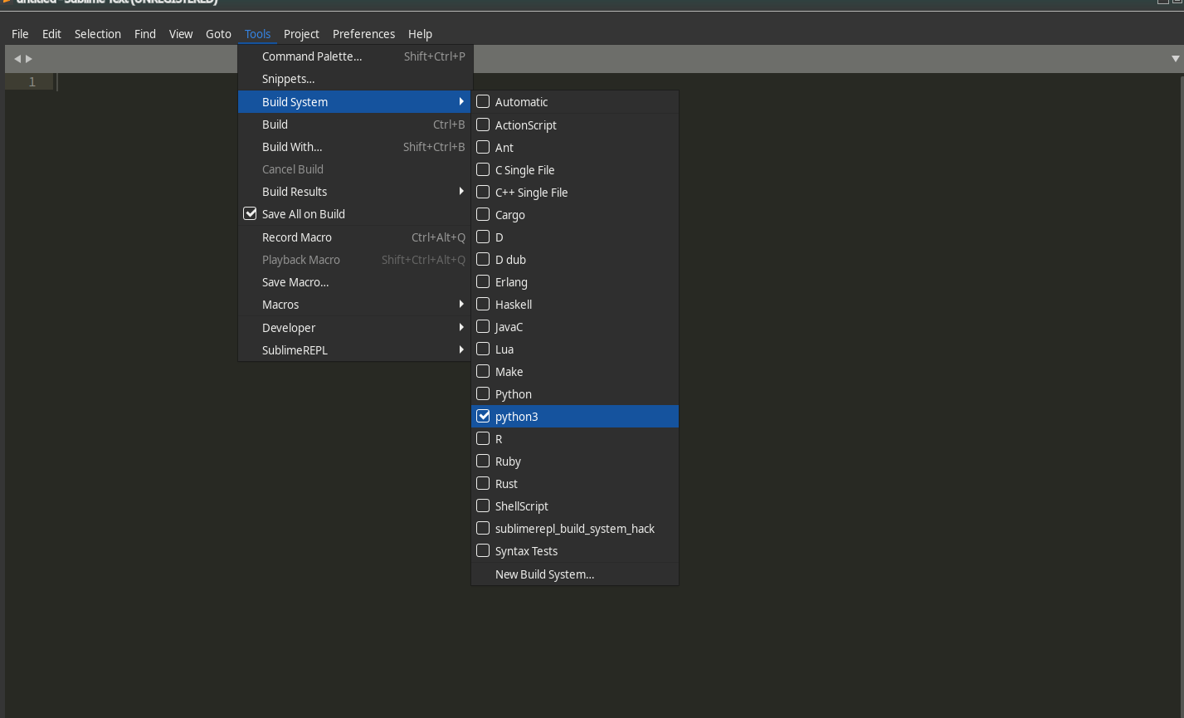The image size is (1184, 718).
Task: Choose C++ Single File build system
Action: click(x=575, y=192)
